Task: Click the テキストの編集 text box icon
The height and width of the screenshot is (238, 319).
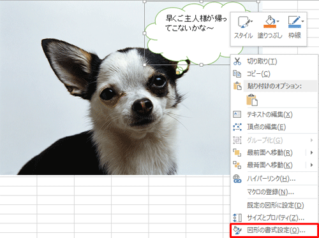Action: coord(237,115)
